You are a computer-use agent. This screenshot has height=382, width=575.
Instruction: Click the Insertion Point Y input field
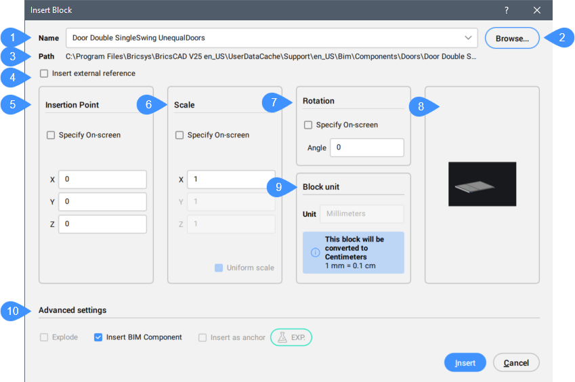pos(102,202)
